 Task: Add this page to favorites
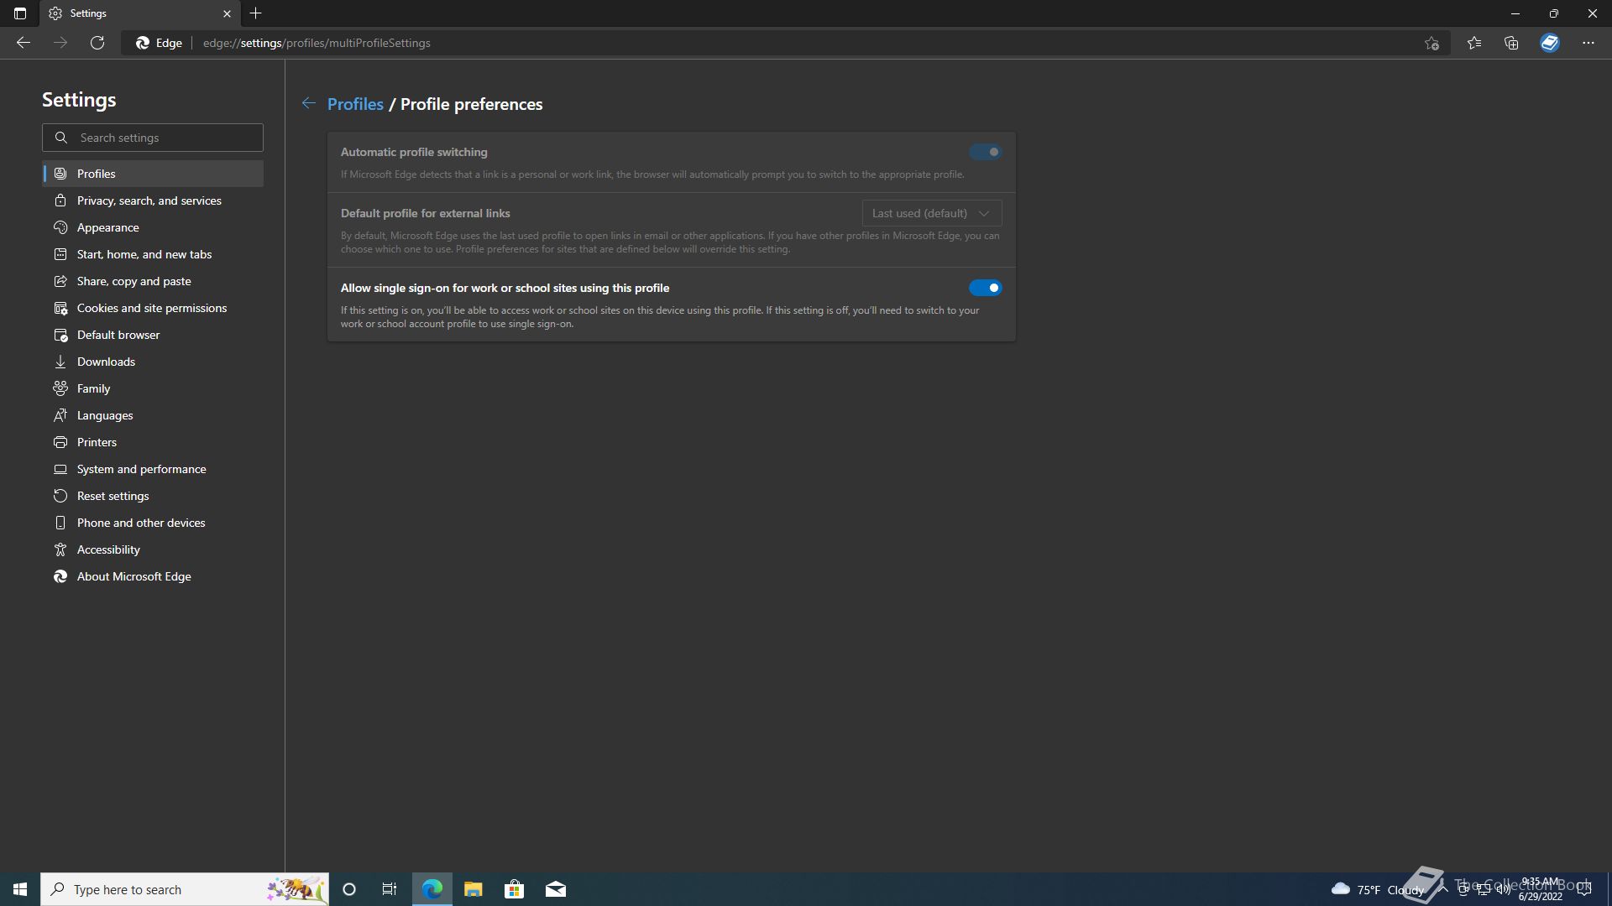click(1431, 43)
